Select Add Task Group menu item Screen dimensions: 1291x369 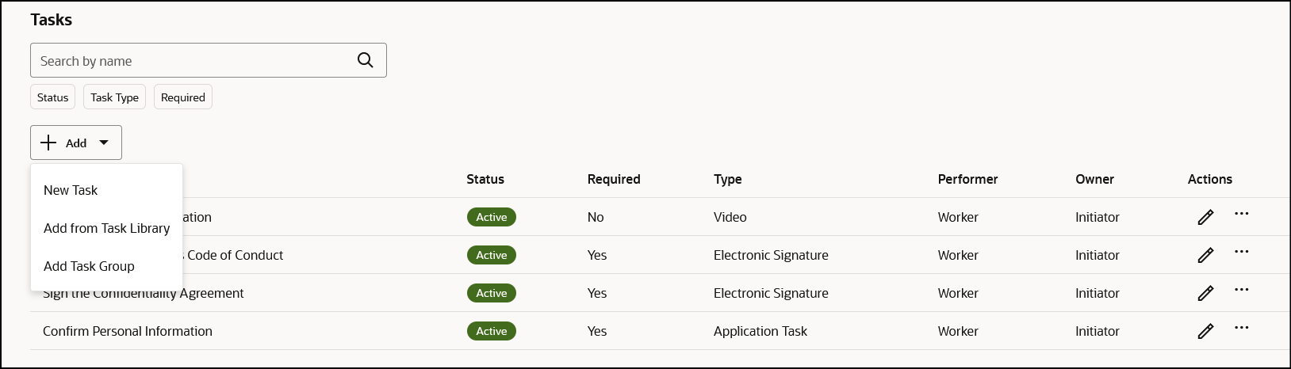(89, 266)
